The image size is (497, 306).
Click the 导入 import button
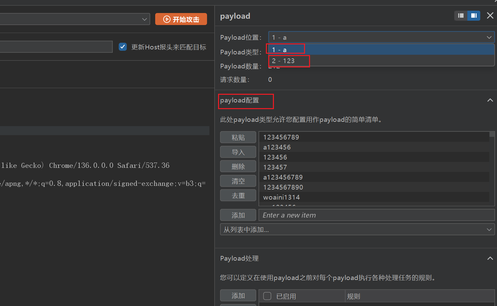238,152
